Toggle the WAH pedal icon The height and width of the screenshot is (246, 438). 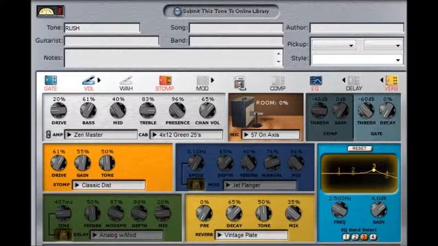click(x=126, y=81)
